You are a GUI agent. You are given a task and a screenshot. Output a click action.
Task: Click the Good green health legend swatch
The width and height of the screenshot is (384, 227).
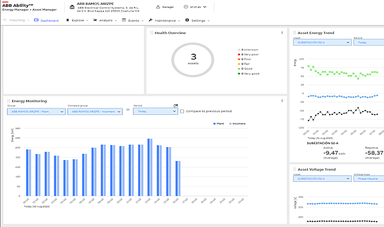[x=239, y=69]
